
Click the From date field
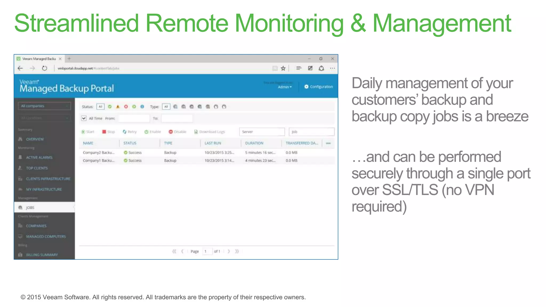(x=134, y=118)
